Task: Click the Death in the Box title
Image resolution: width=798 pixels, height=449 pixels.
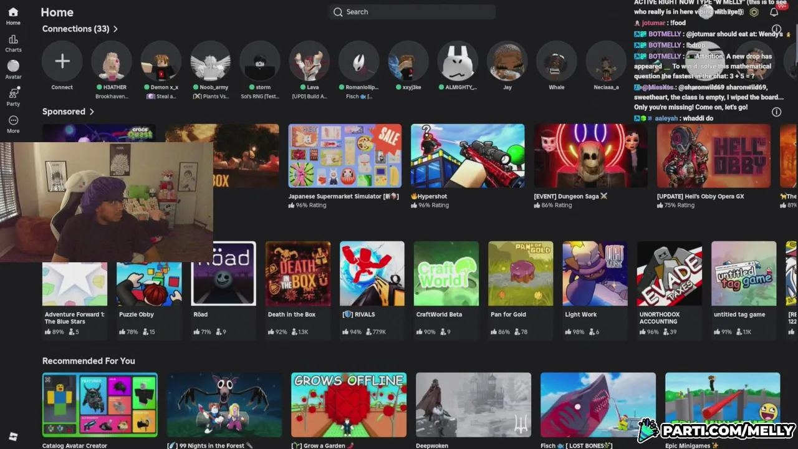Action: point(292,314)
